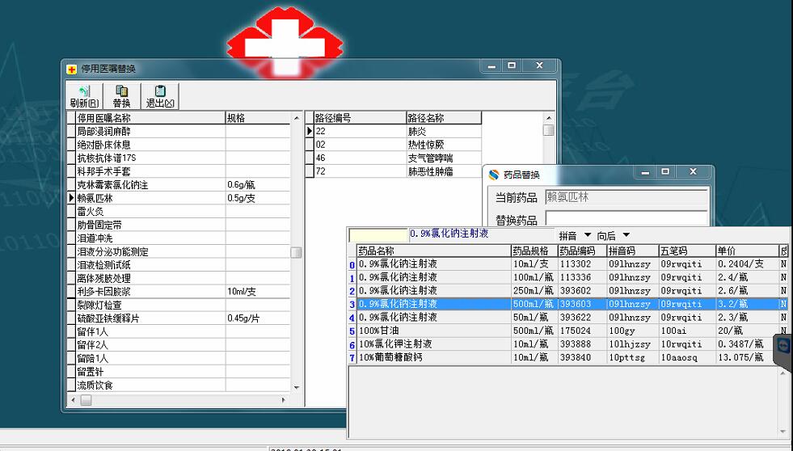The image size is (793, 451).
Task: Select the 泪道冲洗 row
Action: 179,238
